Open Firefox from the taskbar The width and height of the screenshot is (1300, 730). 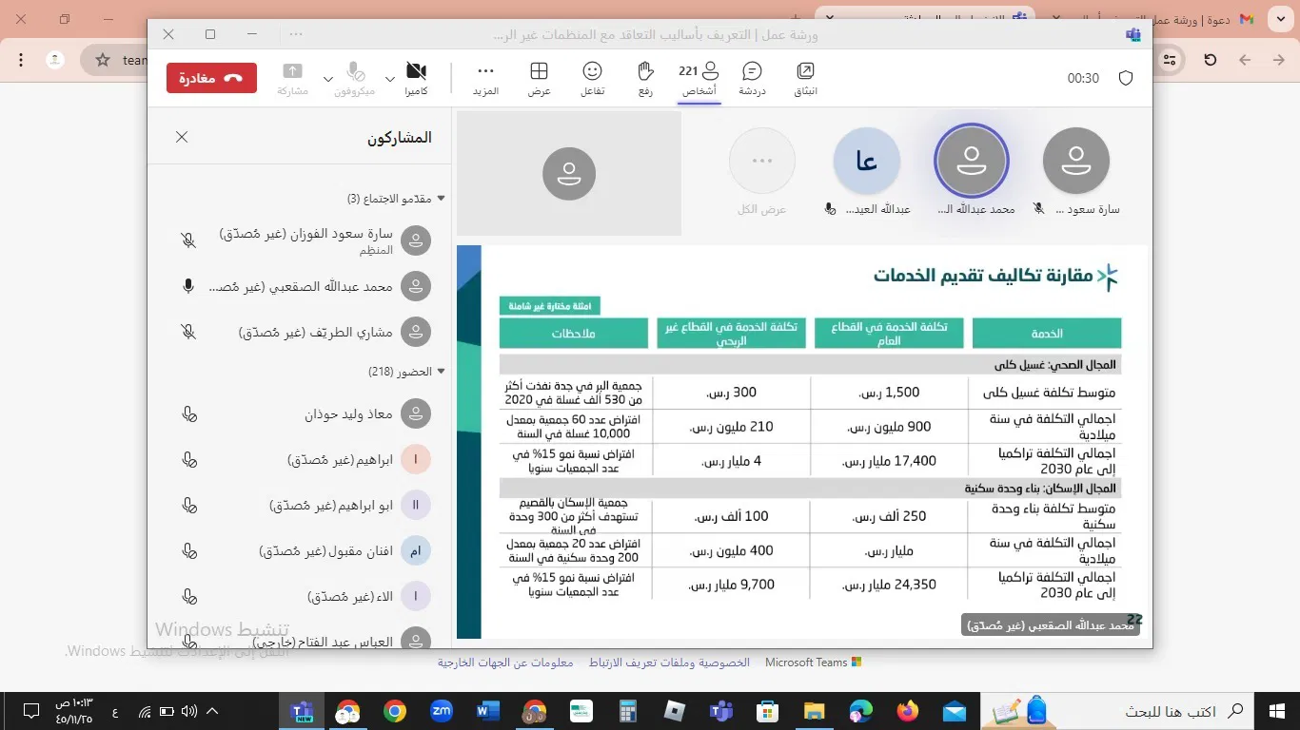pos(907,711)
